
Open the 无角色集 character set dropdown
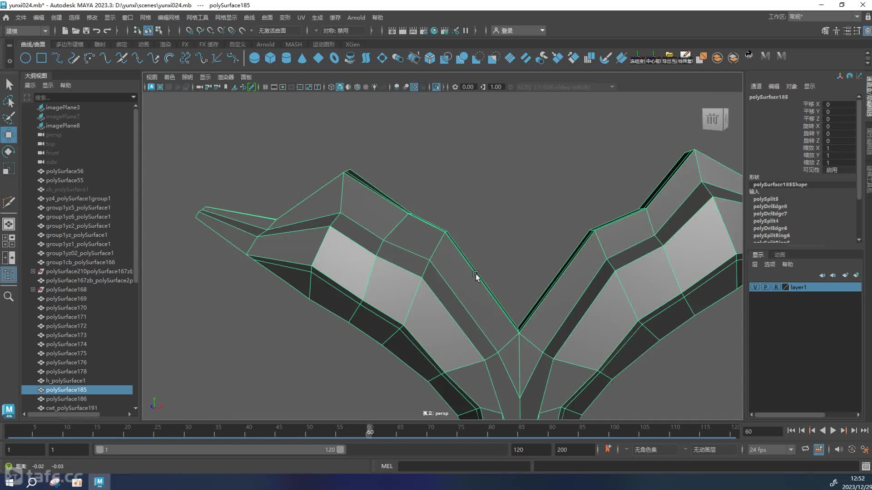point(656,450)
